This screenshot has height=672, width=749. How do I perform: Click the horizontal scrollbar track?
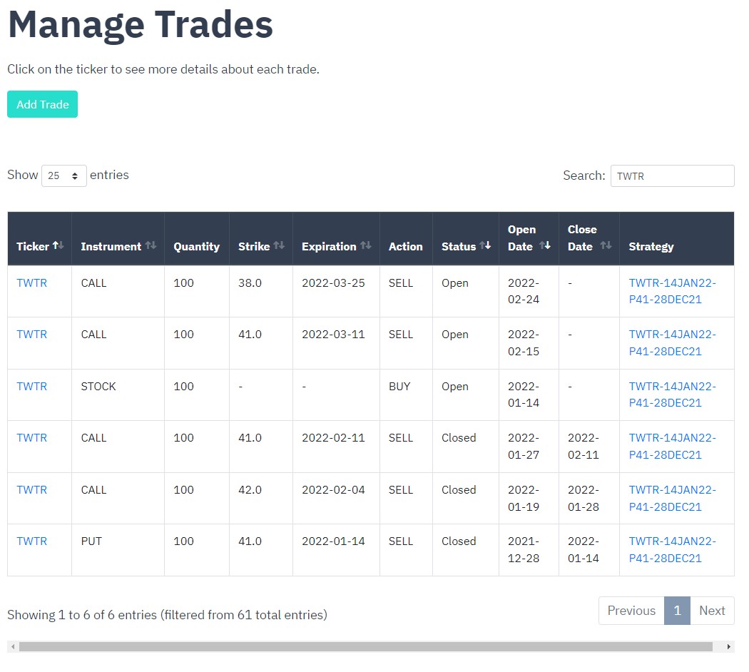pyautogui.click(x=366, y=647)
